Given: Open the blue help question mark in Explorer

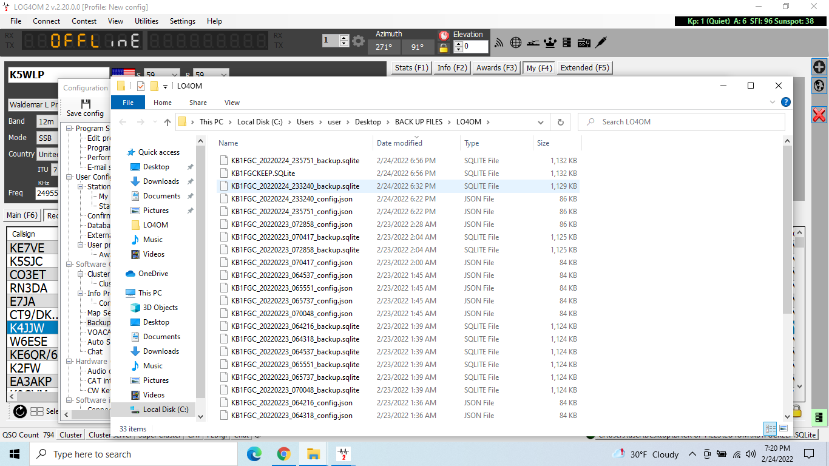Looking at the screenshot, I should [785, 103].
